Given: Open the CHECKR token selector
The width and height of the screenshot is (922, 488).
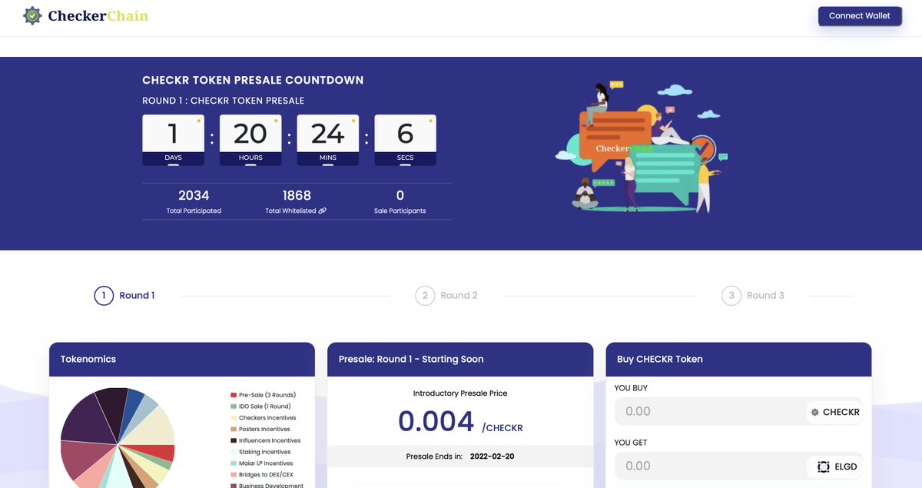Looking at the screenshot, I should coord(834,412).
